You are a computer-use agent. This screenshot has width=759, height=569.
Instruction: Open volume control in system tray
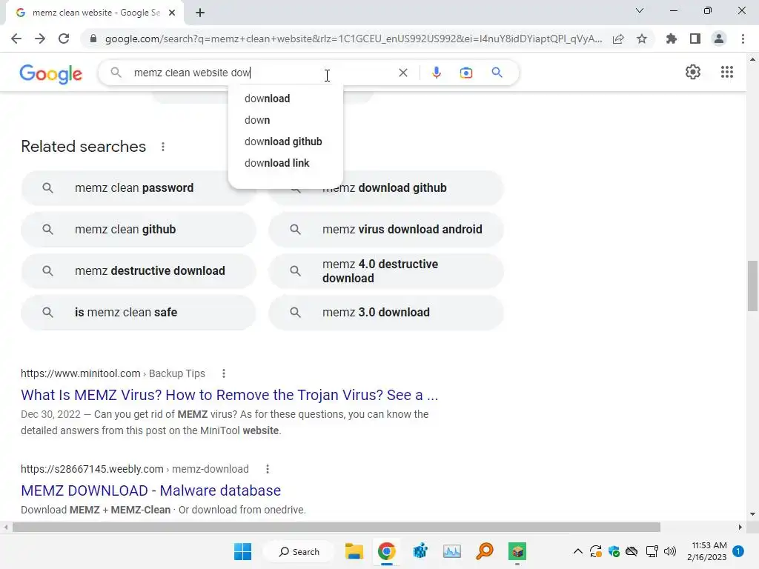[x=670, y=551]
